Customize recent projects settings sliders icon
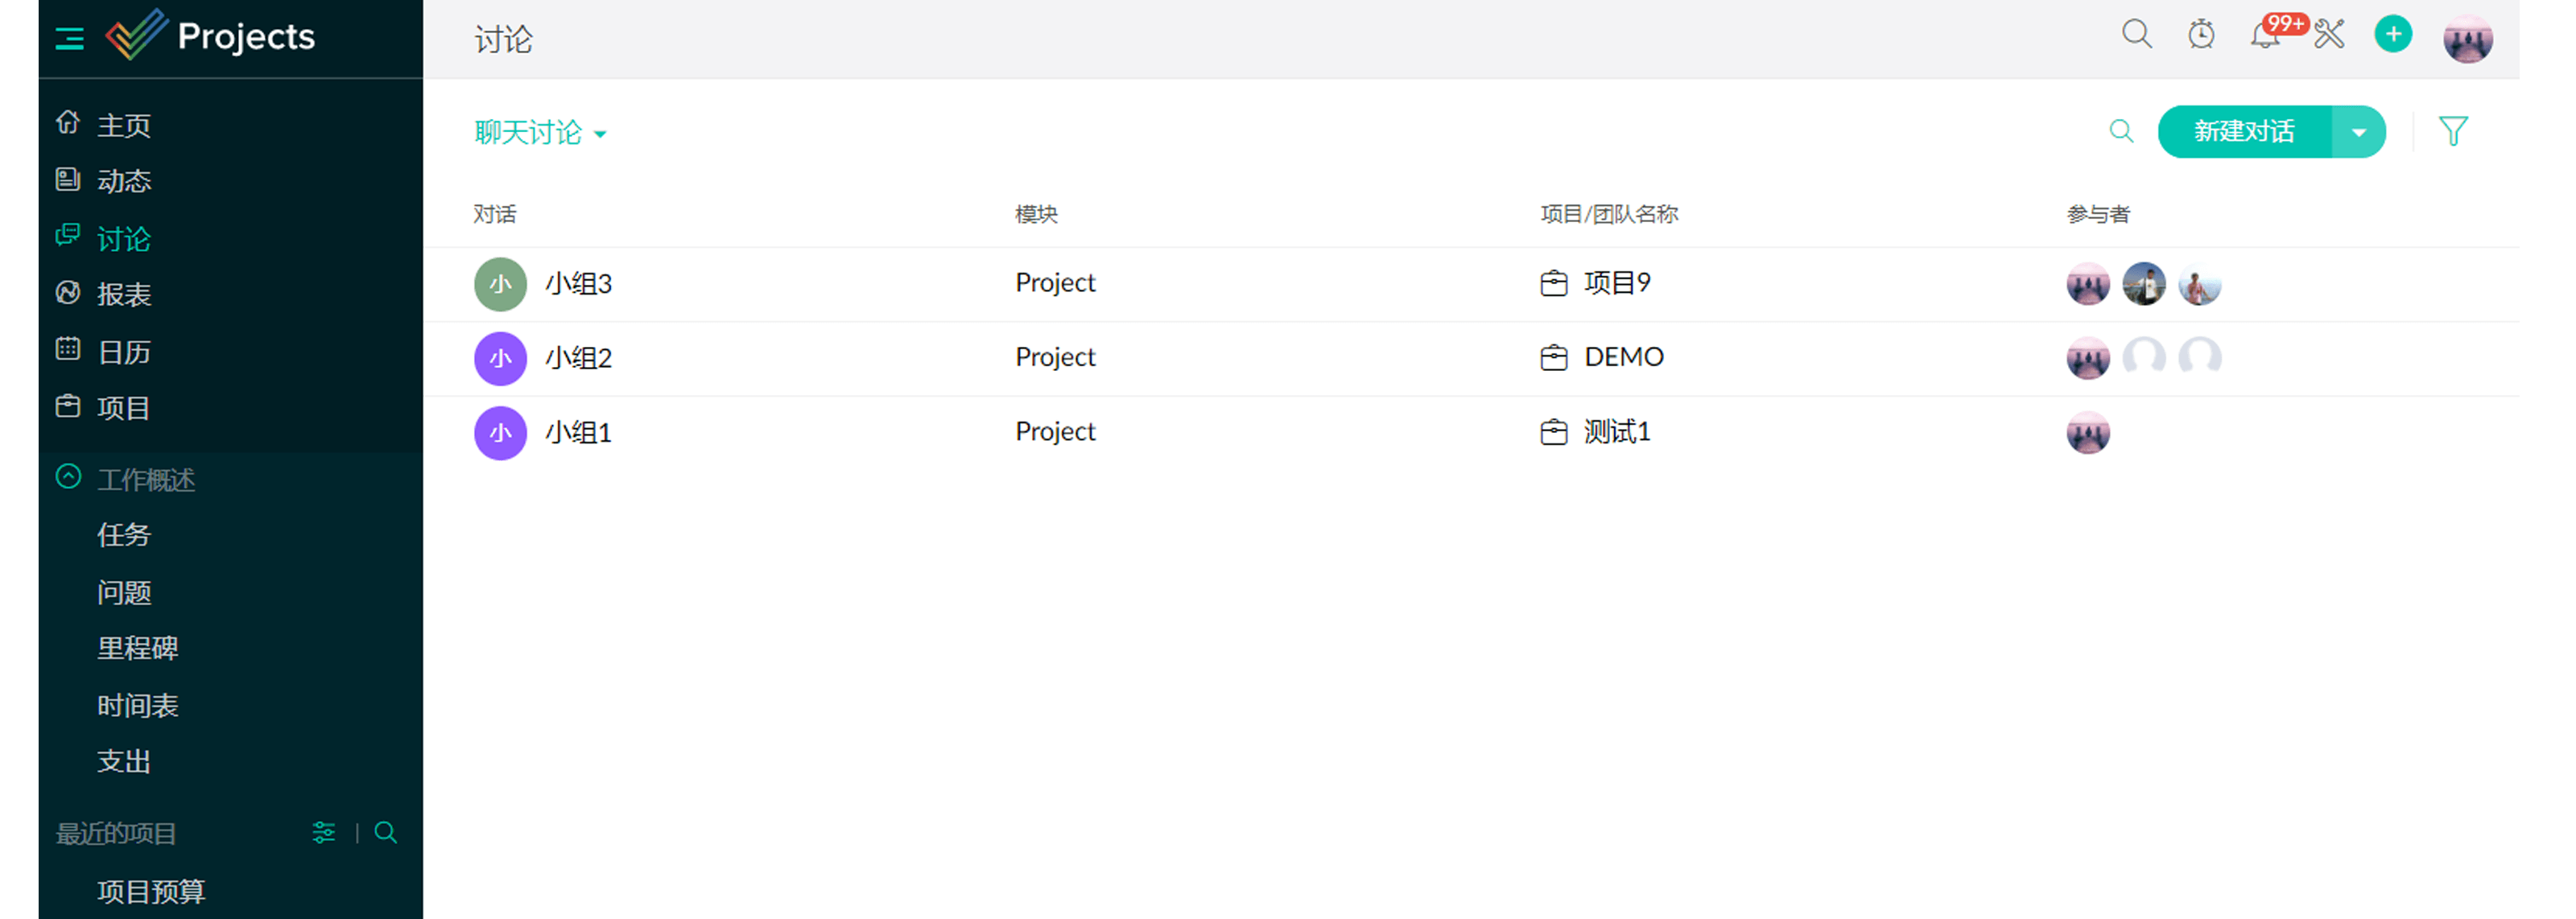The width and height of the screenshot is (2576, 919). [324, 832]
